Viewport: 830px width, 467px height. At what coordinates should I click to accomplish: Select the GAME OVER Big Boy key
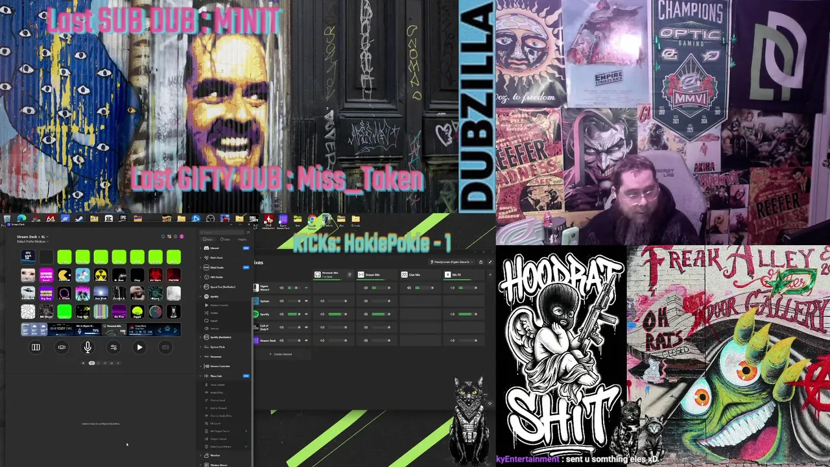pyautogui.click(x=46, y=293)
